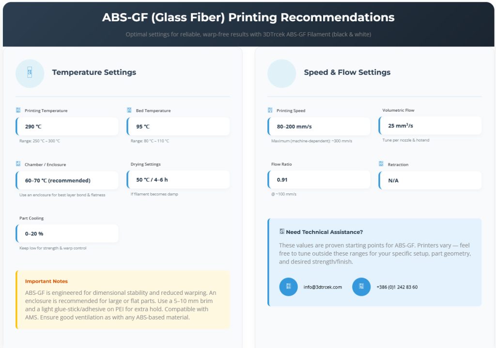This screenshot has height=348, width=496.
Task: Click the Retraction label icon
Action: (381, 164)
